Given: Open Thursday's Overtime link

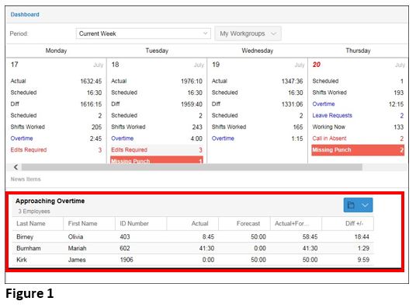Looking at the screenshot, I should [x=324, y=104].
